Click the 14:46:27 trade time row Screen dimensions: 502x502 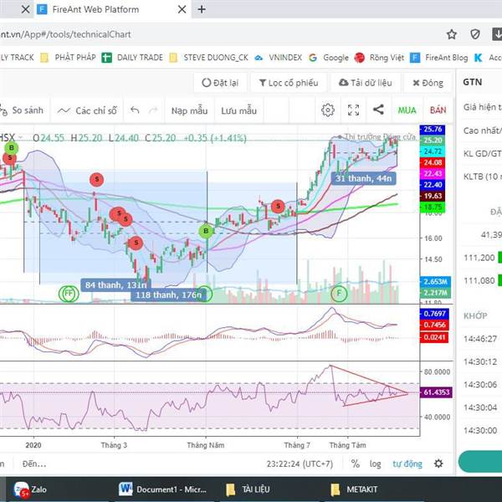tap(480, 338)
